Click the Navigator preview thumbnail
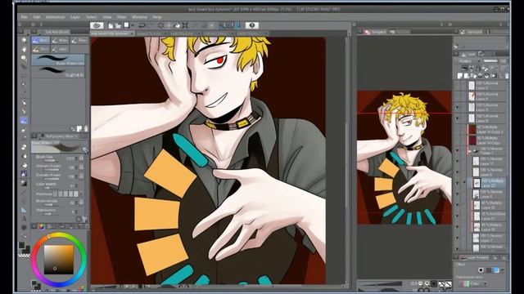This screenshot has height=294, width=524. click(404, 158)
